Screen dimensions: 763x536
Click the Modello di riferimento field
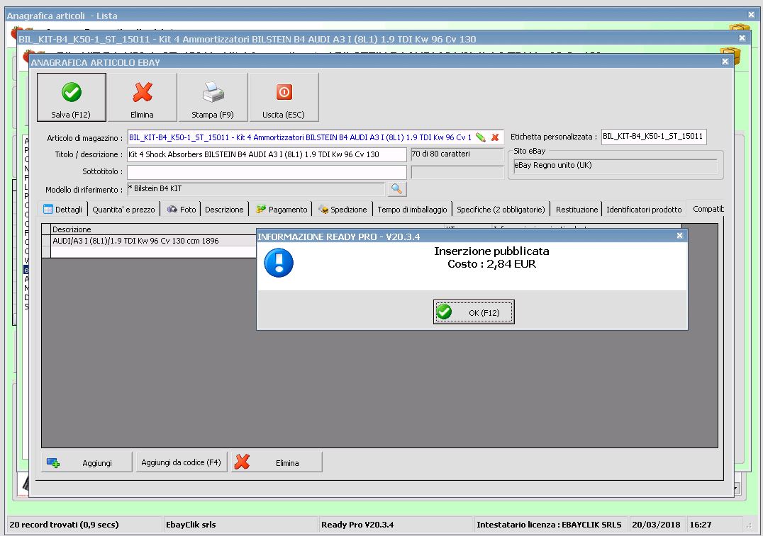coord(255,189)
